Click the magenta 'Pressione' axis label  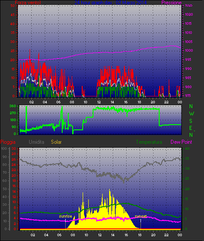tap(171, 3)
